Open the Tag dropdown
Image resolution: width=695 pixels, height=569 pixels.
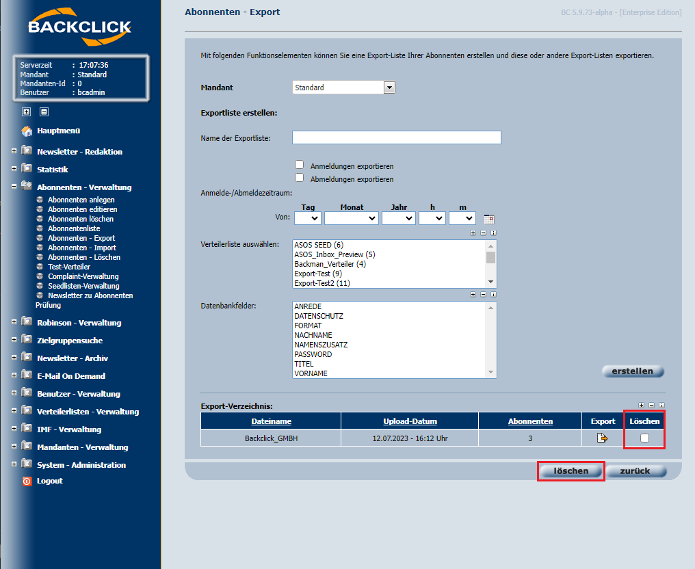click(308, 218)
